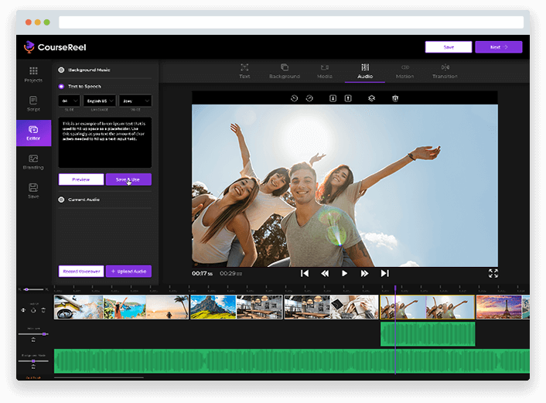
Task: Switch to the Background tab
Action: pos(285,71)
